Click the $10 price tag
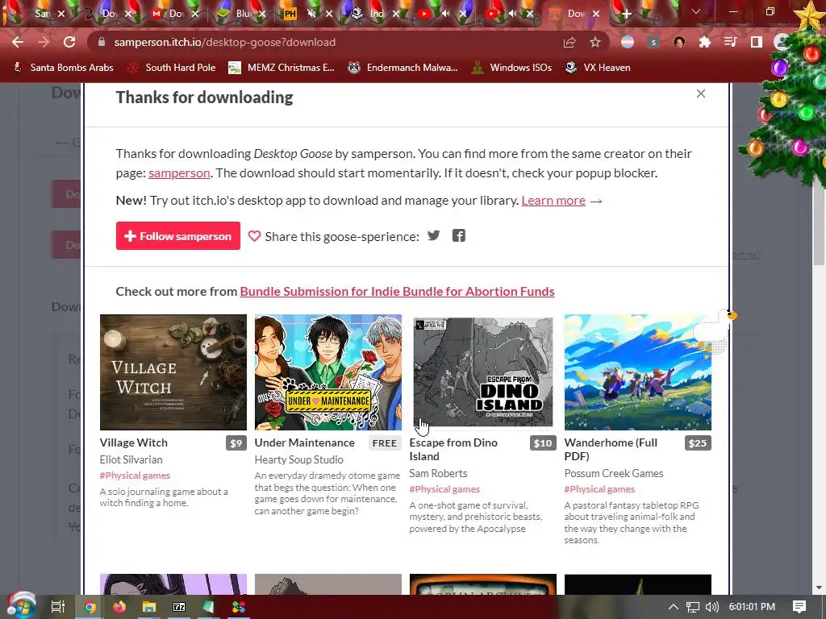The width and height of the screenshot is (826, 619). (543, 443)
